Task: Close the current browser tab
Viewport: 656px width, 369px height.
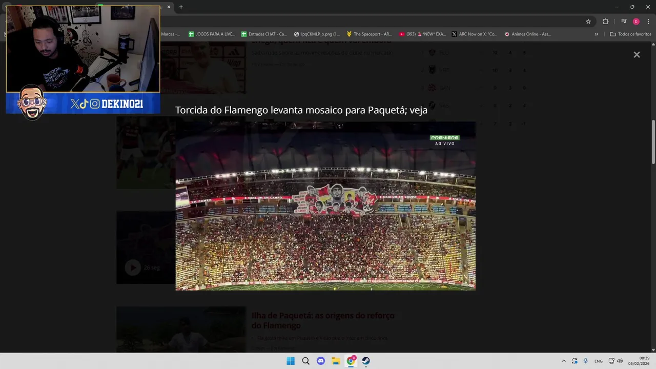Action: pos(169,7)
